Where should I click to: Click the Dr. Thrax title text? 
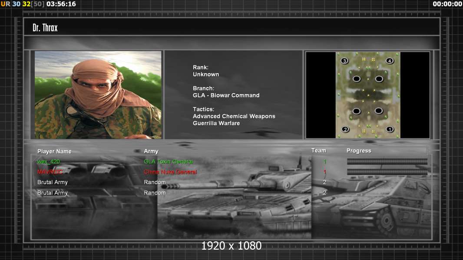pyautogui.click(x=45, y=28)
